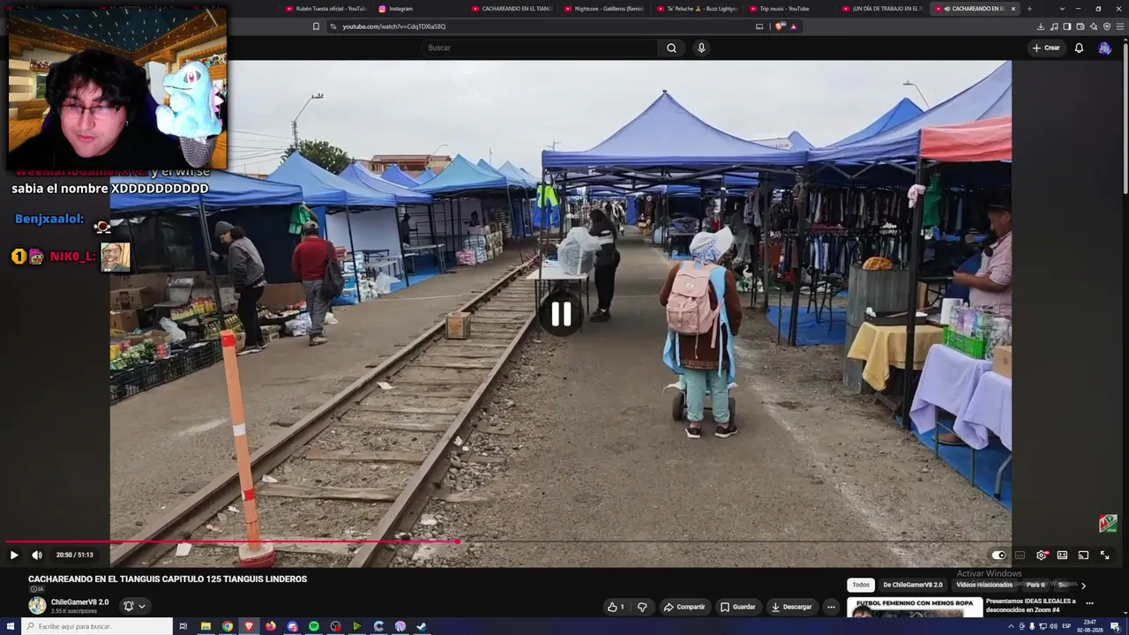Open the Crear create button
The image size is (1129, 635).
coord(1046,48)
